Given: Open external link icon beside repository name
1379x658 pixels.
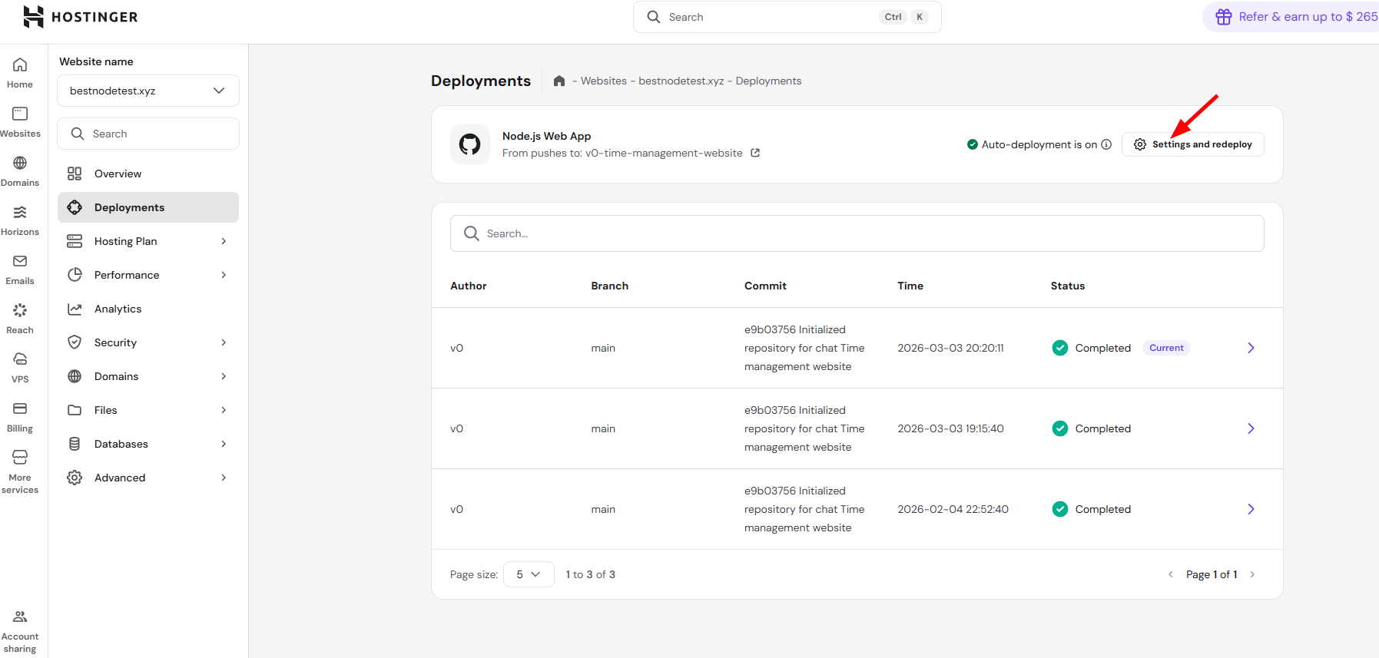Looking at the screenshot, I should pyautogui.click(x=755, y=153).
